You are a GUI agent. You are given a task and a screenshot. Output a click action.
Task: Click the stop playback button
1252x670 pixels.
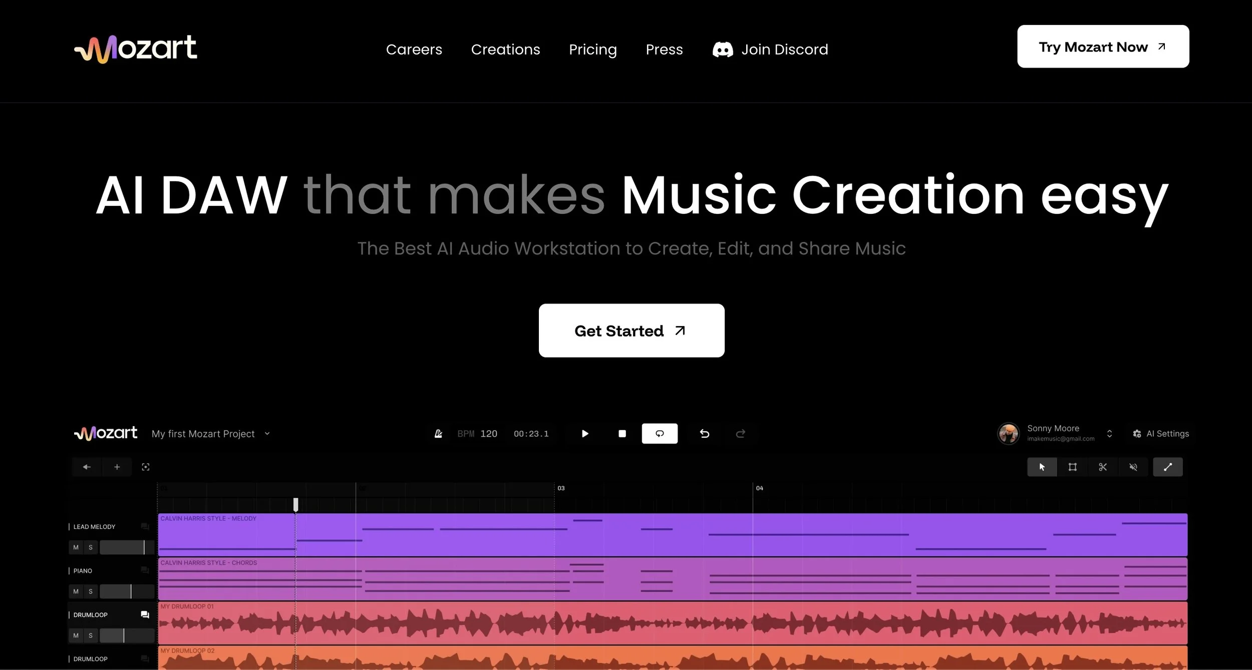click(622, 434)
